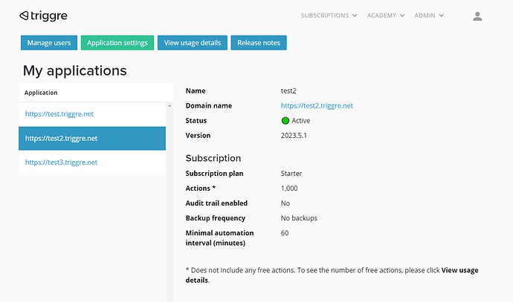Select https://test2.triggre.net in application list
This screenshot has width=513, height=302.
92,139
